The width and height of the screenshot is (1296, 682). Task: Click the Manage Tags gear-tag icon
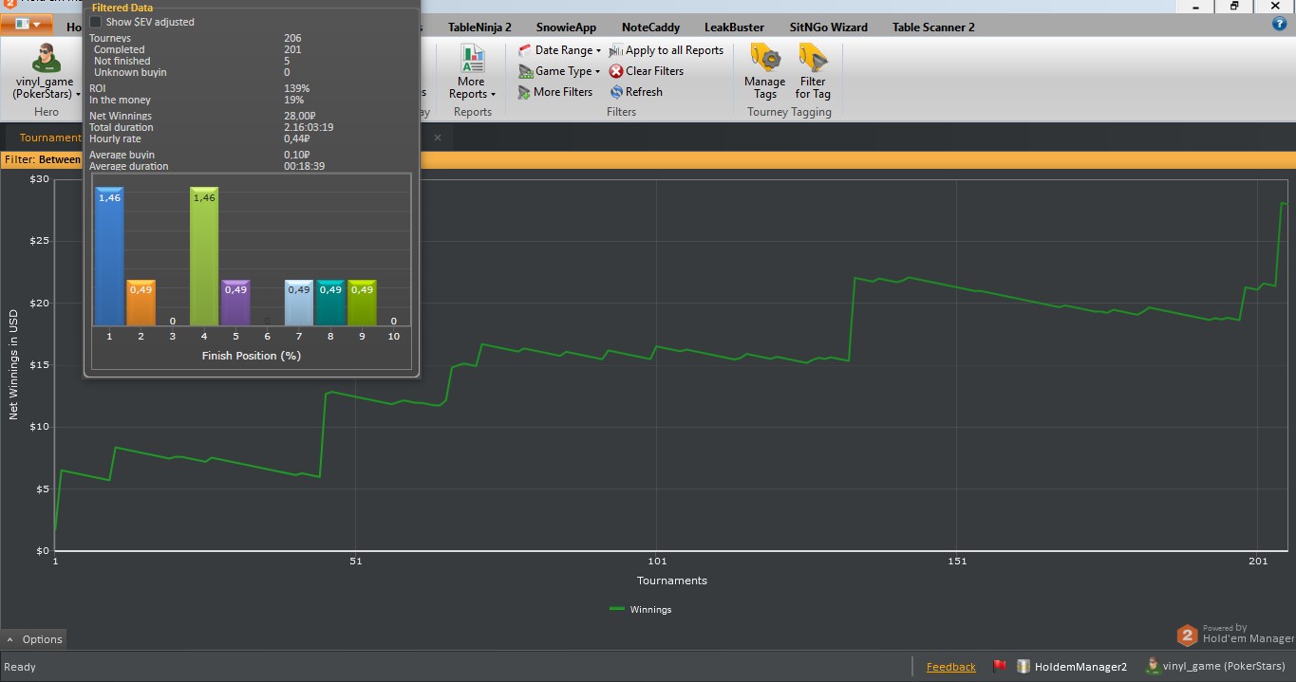(x=765, y=58)
